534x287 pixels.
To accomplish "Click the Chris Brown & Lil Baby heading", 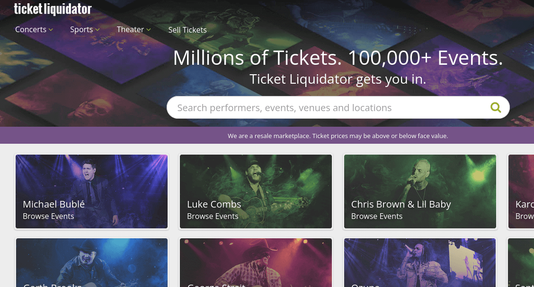I will point(401,204).
